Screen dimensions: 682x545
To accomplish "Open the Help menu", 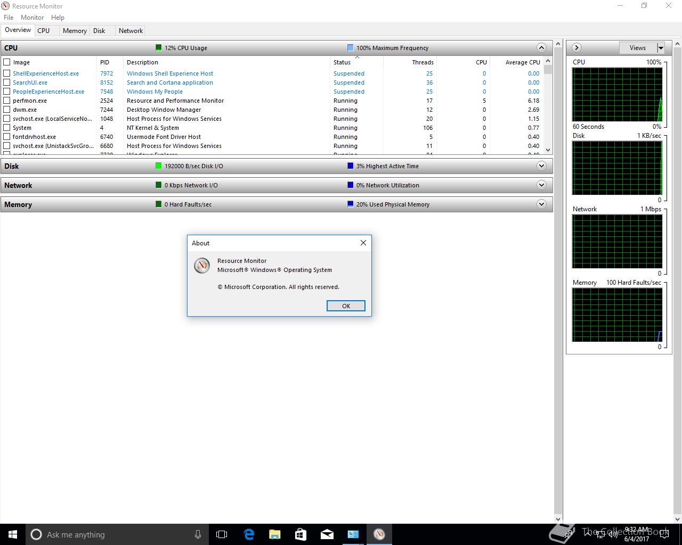I will (x=58, y=18).
